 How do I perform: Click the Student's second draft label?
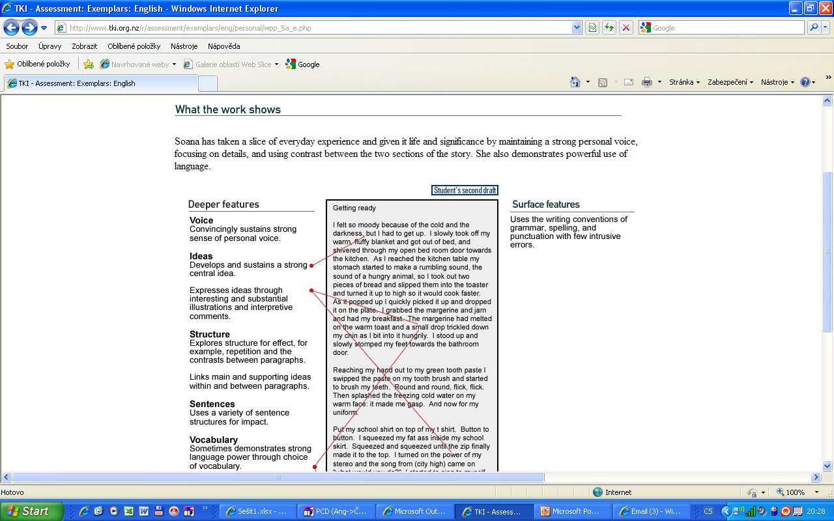[465, 190]
